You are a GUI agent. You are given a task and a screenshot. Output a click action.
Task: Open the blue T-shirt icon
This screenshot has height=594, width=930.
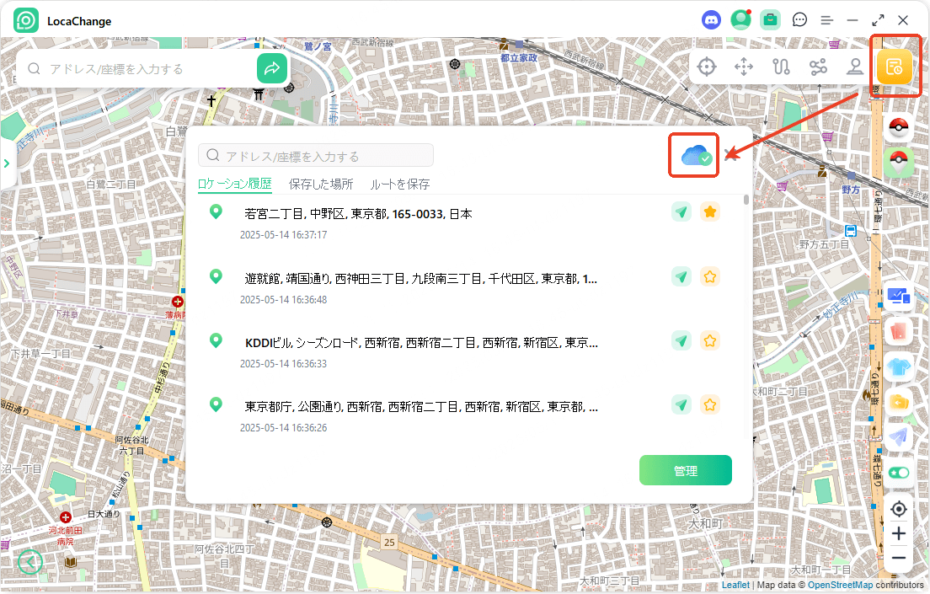coord(899,367)
